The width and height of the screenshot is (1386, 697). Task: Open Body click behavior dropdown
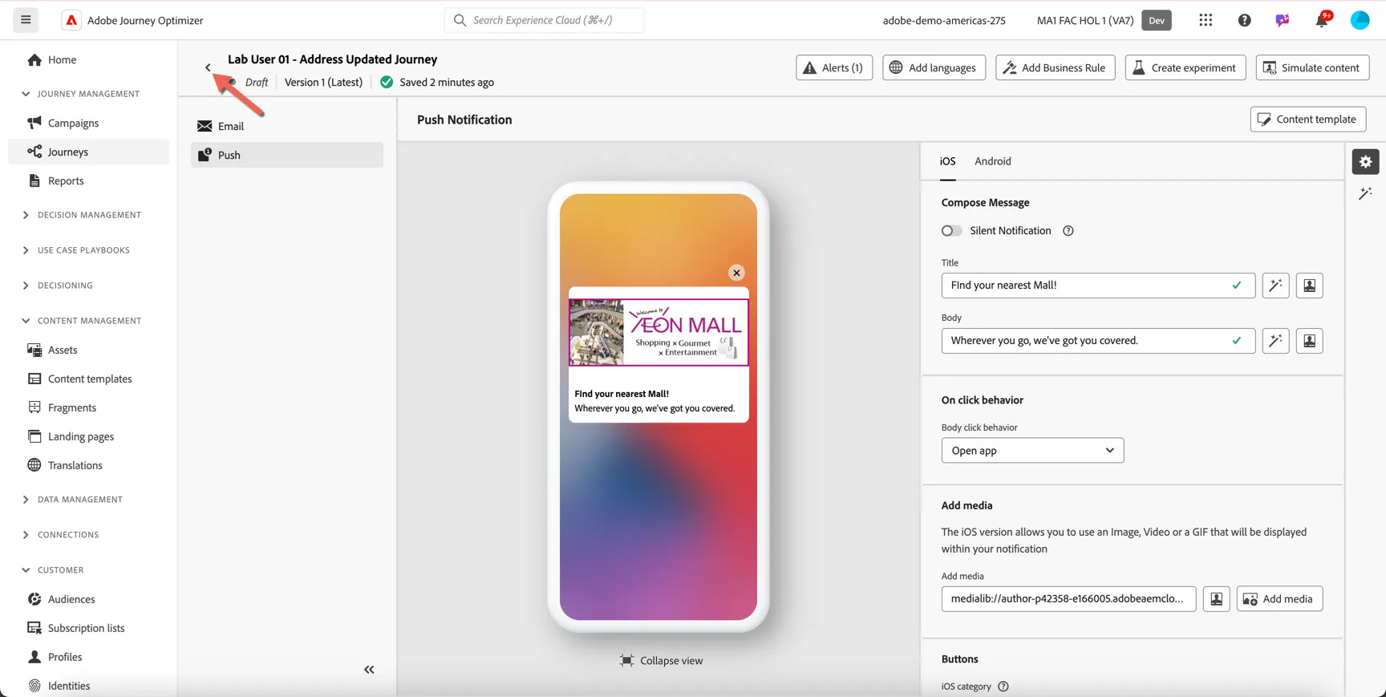[1032, 451]
